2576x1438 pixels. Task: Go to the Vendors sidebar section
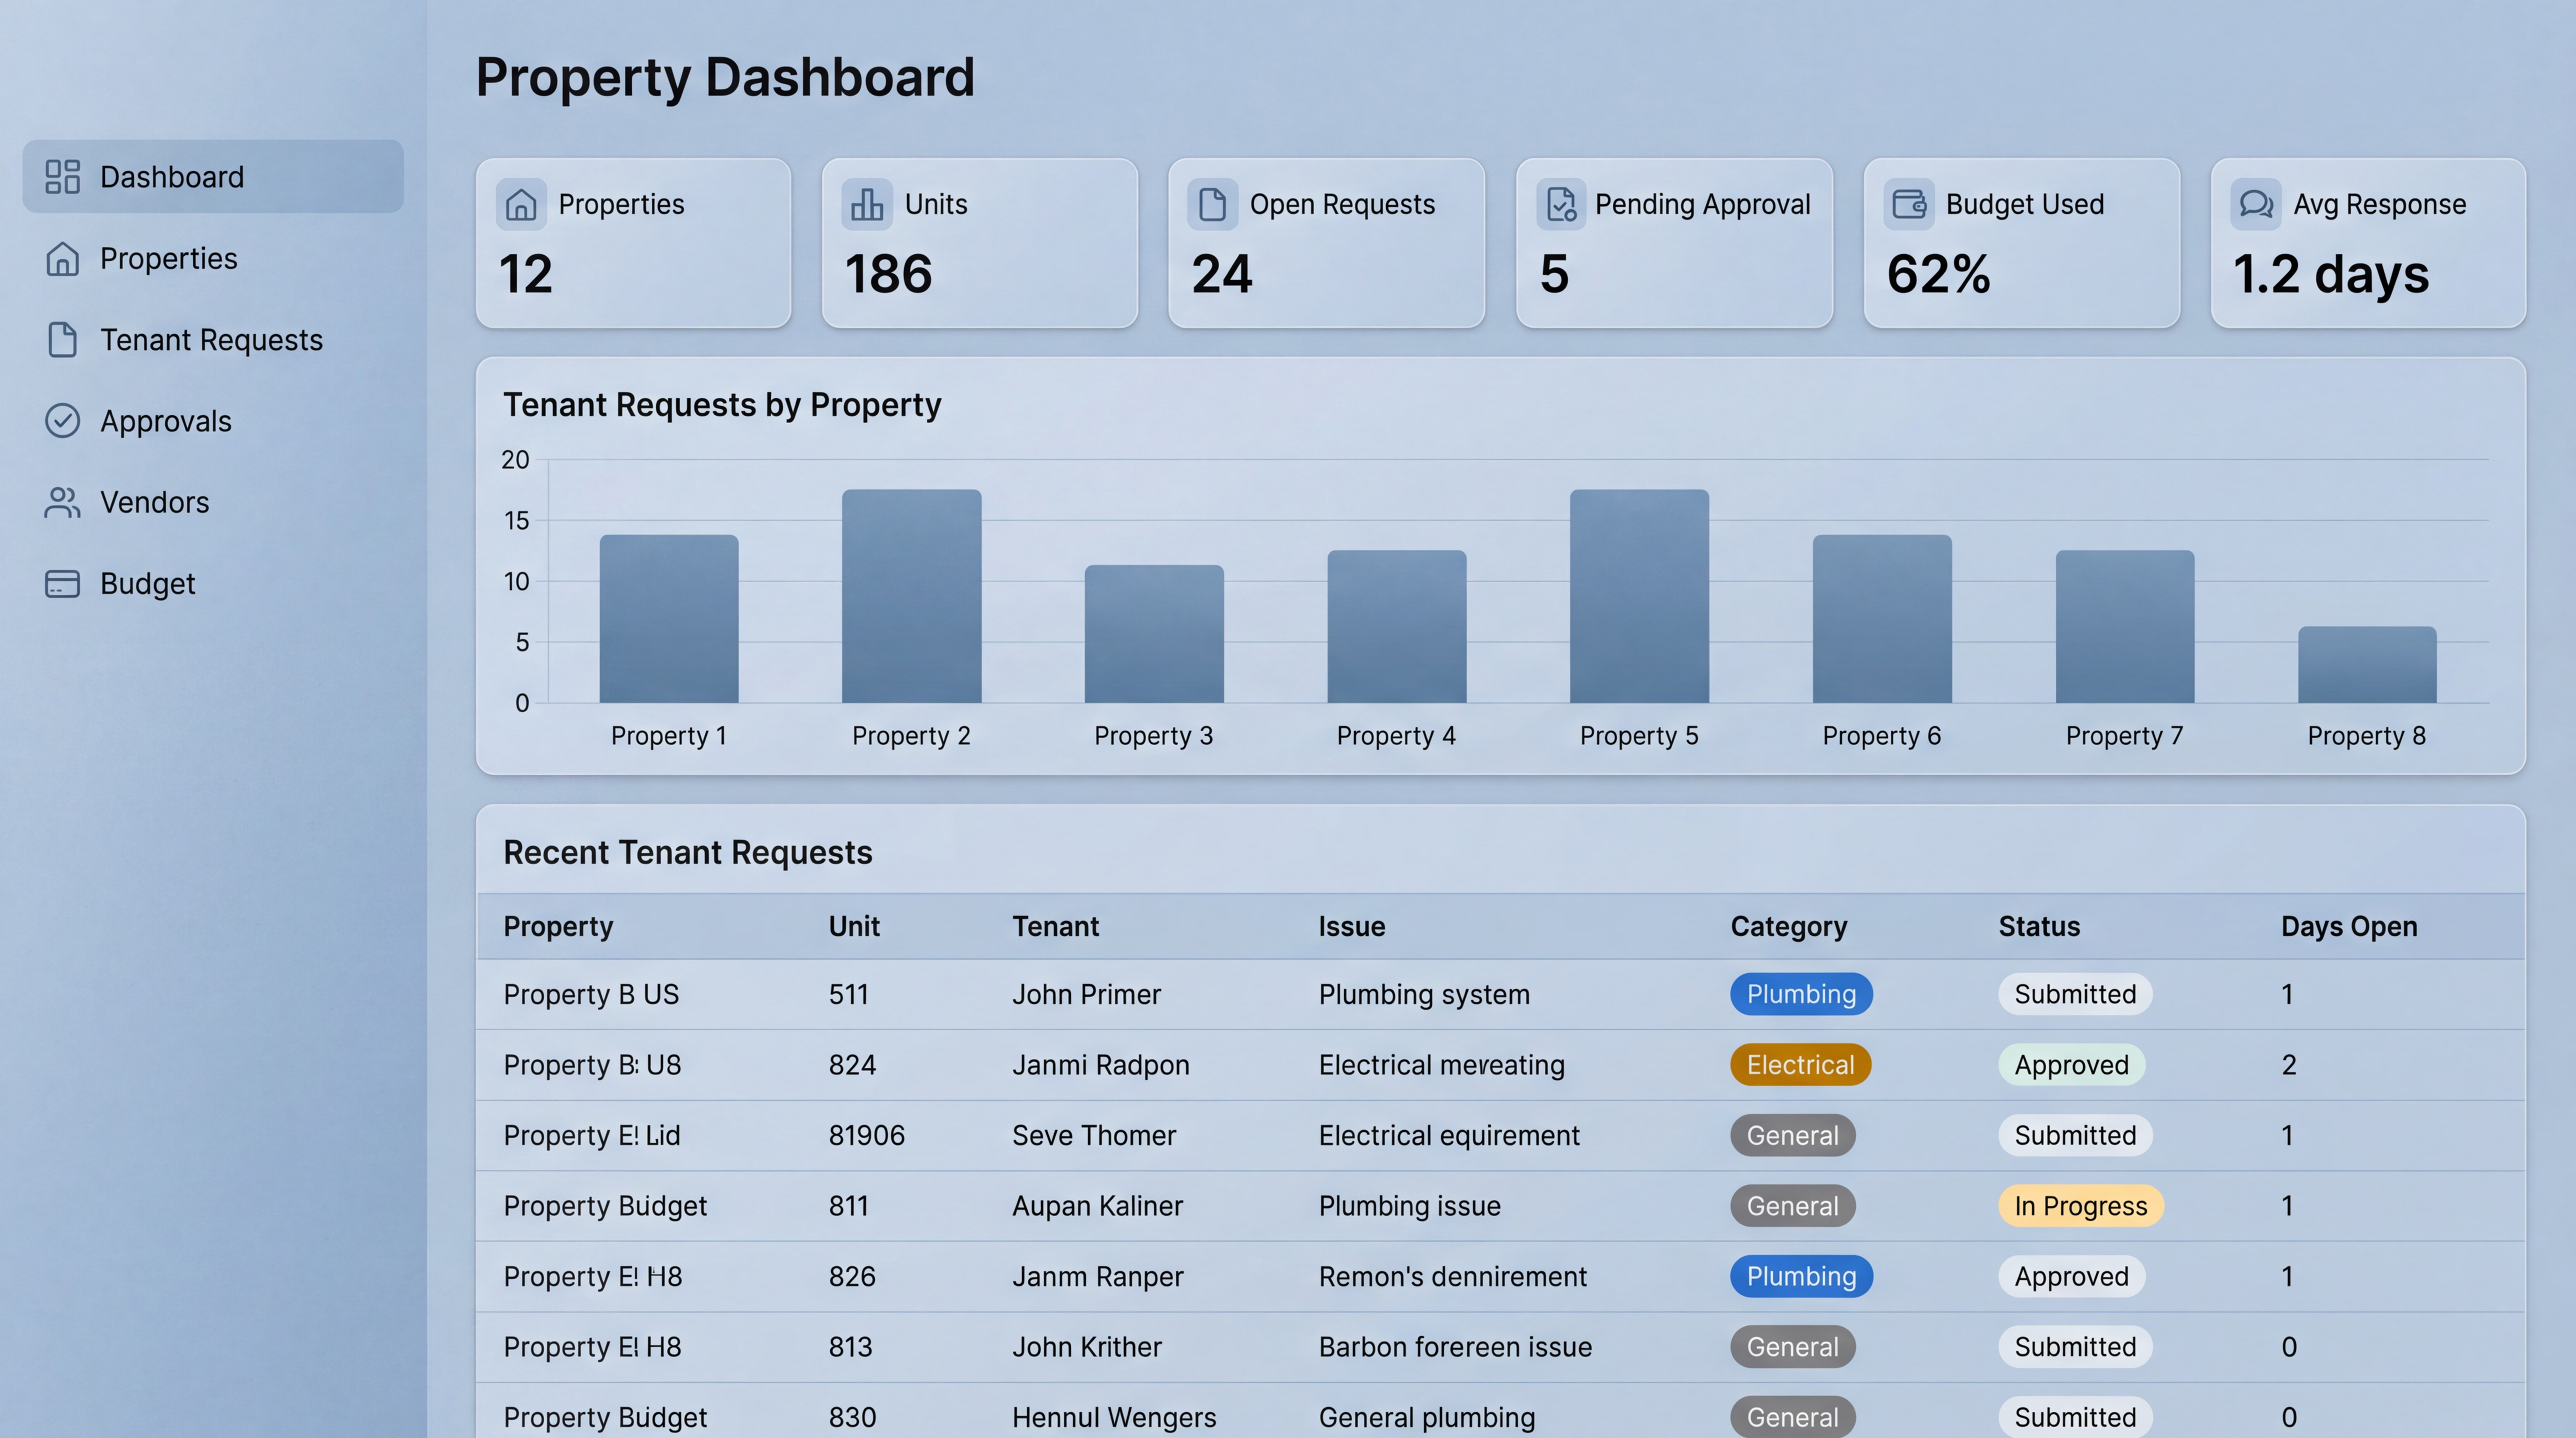click(x=154, y=502)
